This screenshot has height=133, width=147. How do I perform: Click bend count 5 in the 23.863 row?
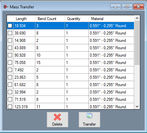(x=50, y=77)
